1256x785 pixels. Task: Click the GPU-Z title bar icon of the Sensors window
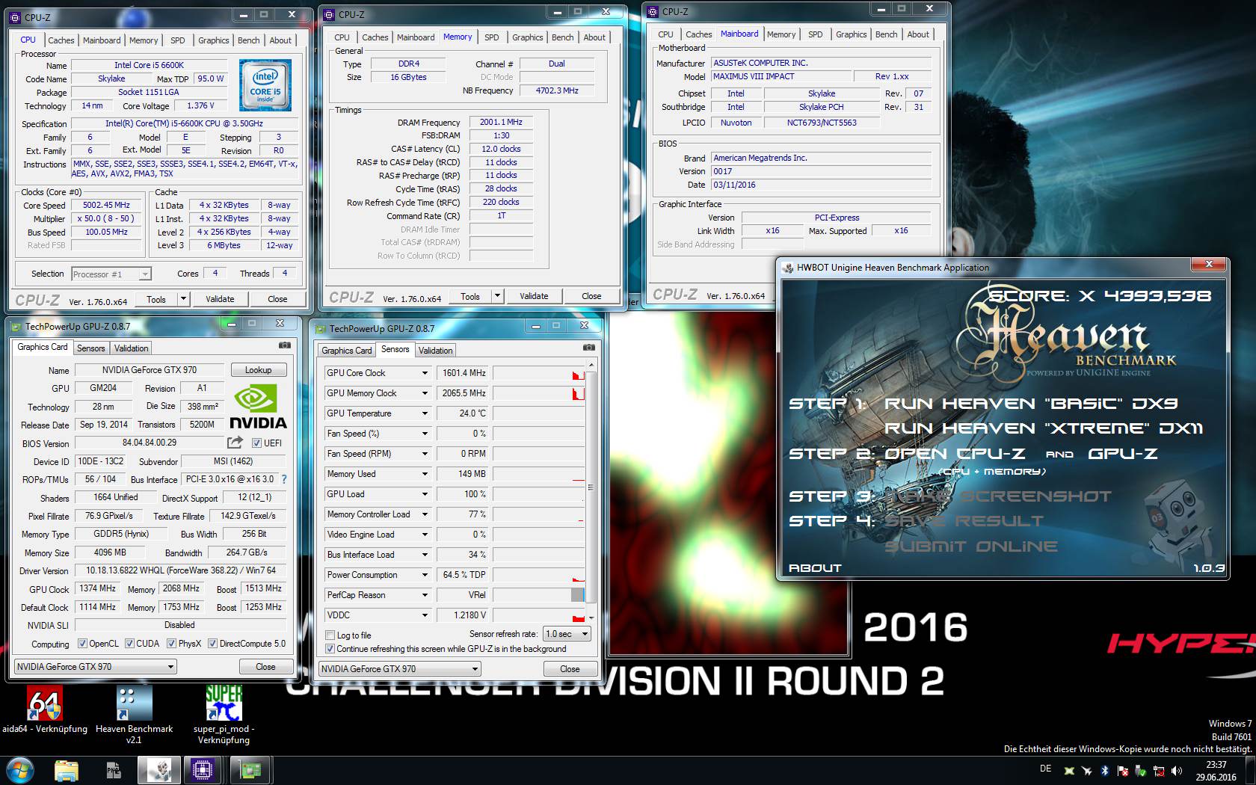click(x=320, y=328)
